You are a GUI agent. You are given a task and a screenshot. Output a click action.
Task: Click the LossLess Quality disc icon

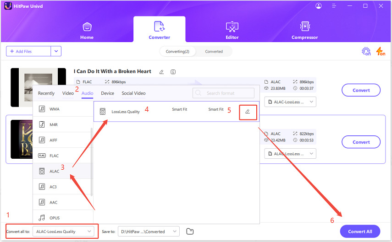[103, 112]
